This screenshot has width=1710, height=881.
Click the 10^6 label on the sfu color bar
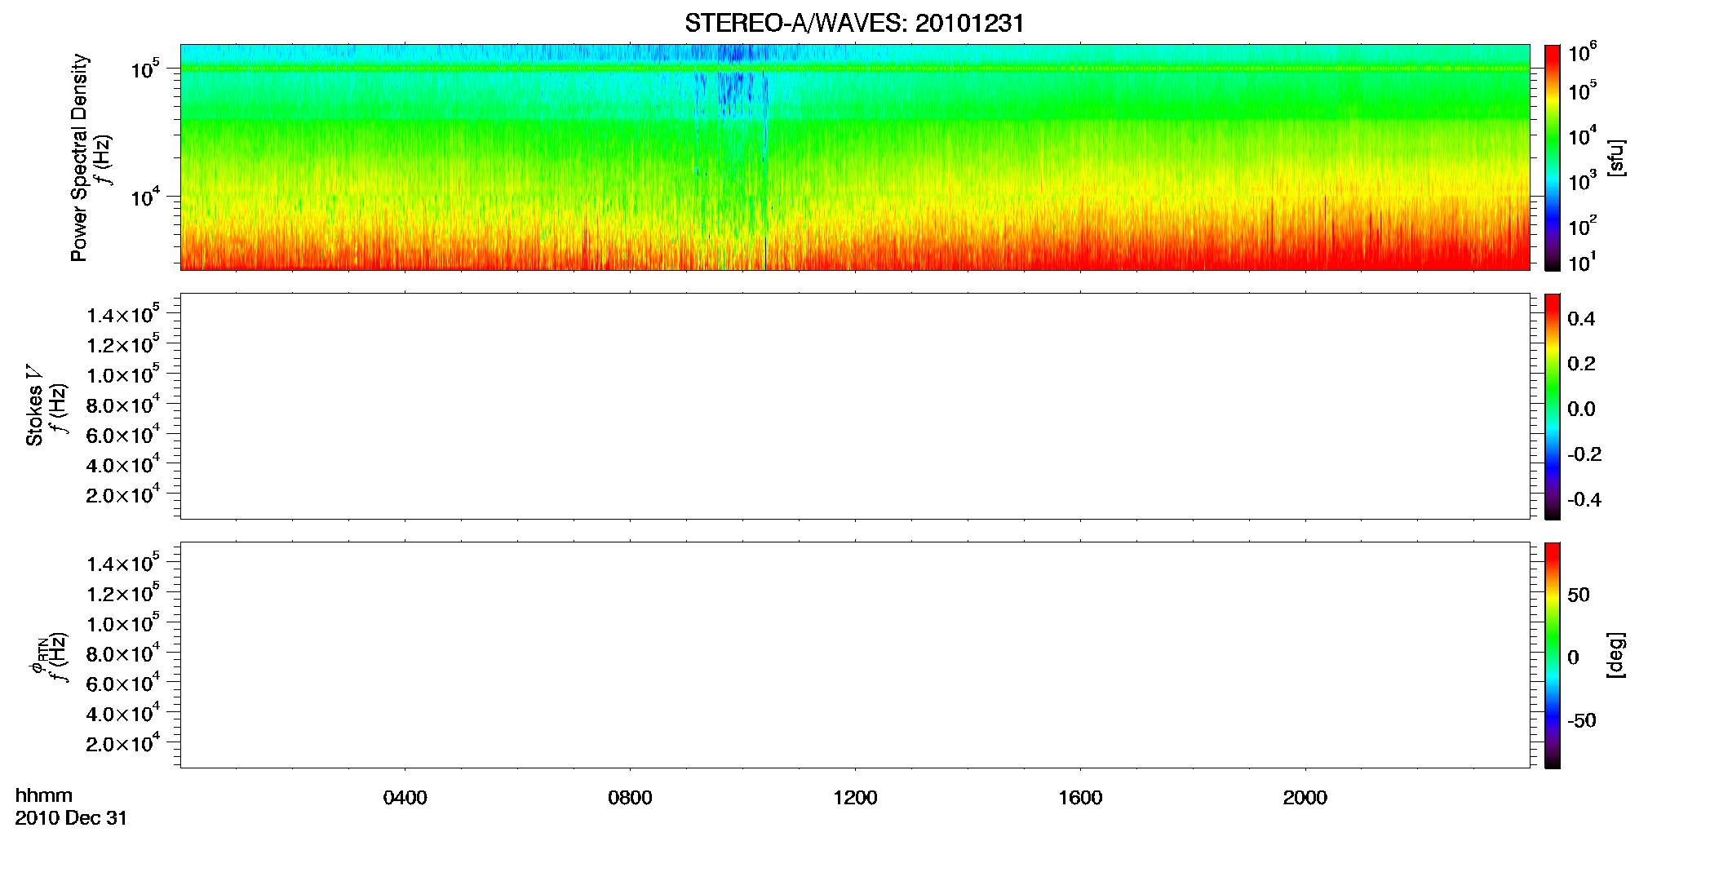(1583, 52)
